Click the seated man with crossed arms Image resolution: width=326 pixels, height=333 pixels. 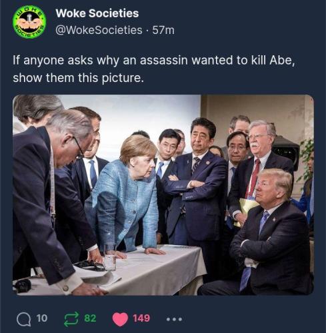click(269, 231)
